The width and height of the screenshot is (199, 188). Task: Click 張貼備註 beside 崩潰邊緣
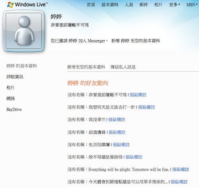117,132
